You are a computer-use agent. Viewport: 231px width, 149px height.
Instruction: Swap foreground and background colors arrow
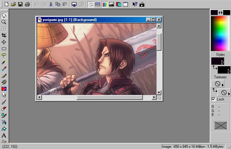click(x=220, y=12)
